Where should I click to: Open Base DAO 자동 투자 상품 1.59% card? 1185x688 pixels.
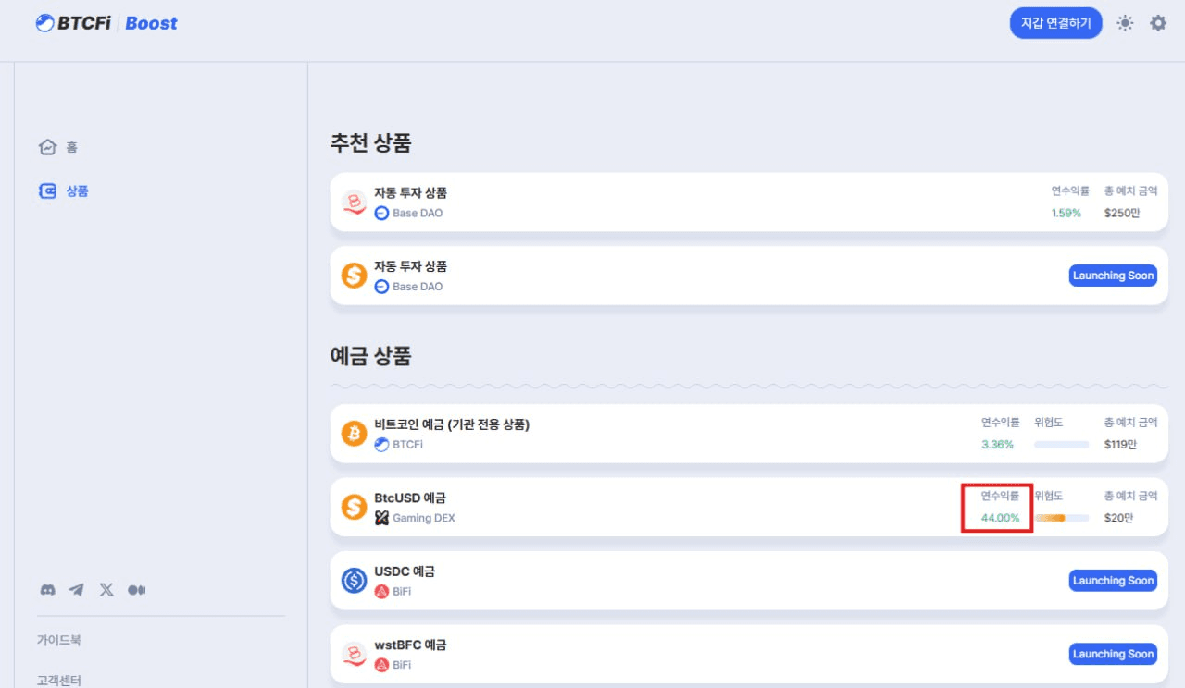coord(749,202)
